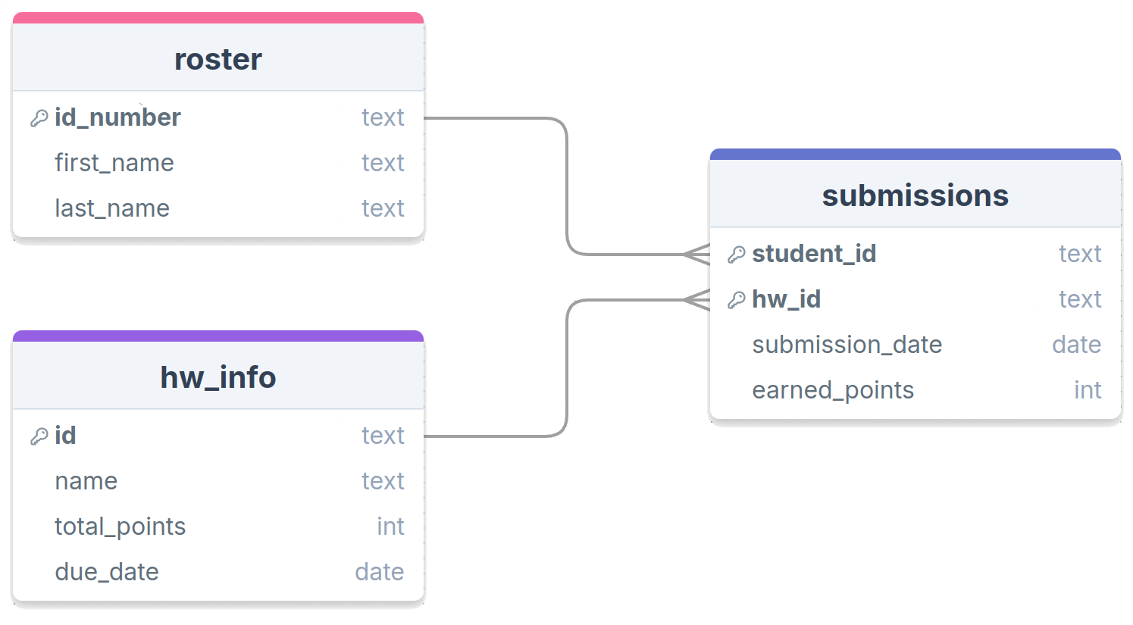The width and height of the screenshot is (1133, 625).
Task: Click the key icon next to hw_info id
Action: 39,436
